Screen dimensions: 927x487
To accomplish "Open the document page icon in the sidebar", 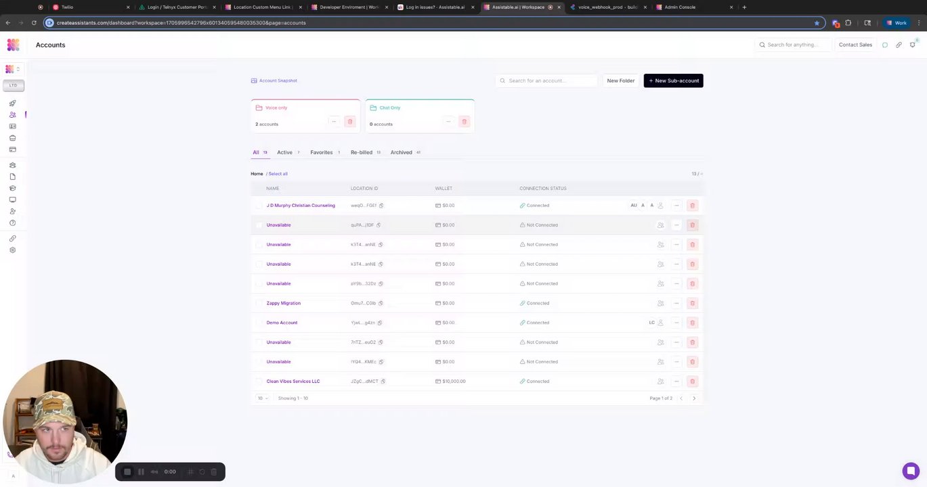I will (12, 177).
